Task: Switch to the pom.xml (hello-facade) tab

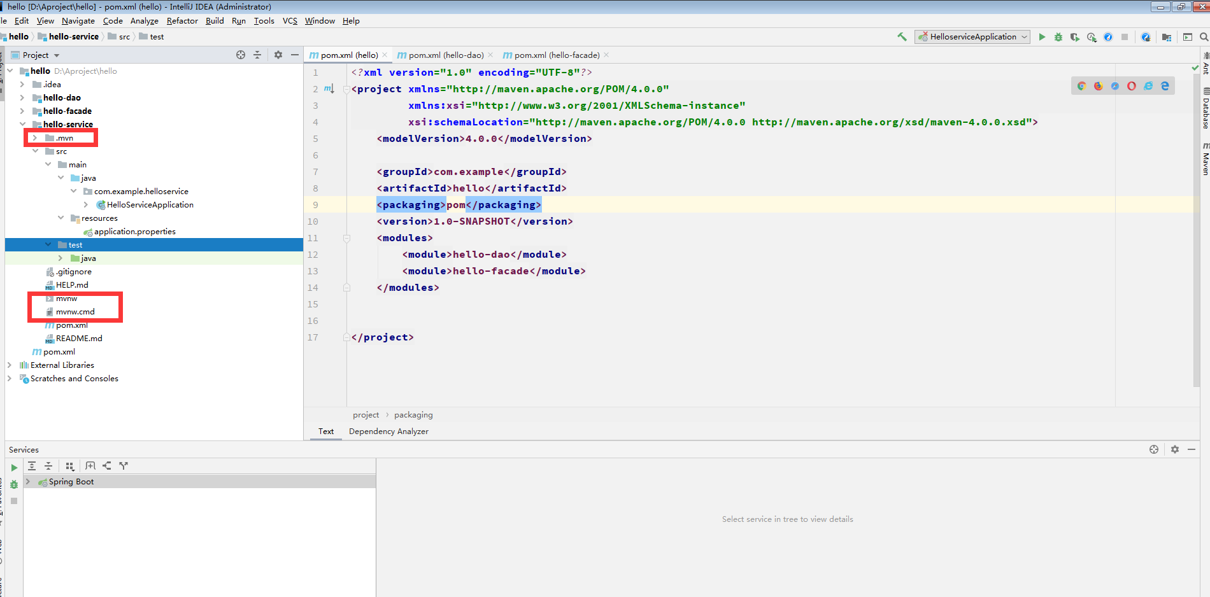Action: pos(557,55)
